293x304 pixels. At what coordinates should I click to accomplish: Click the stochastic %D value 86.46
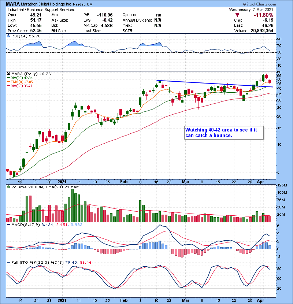pyautogui.click(x=85, y=263)
